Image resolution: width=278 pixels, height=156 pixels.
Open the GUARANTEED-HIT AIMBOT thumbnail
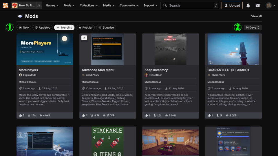tap(233, 49)
